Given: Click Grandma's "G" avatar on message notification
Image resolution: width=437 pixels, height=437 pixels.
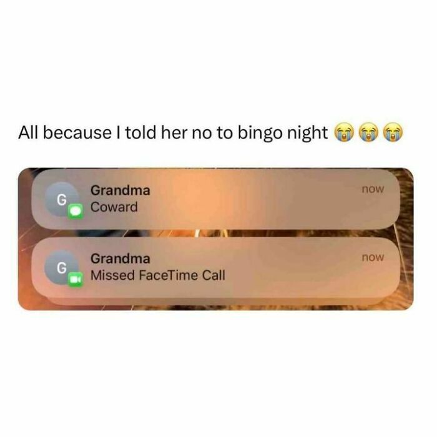Looking at the screenshot, I should point(62,199).
